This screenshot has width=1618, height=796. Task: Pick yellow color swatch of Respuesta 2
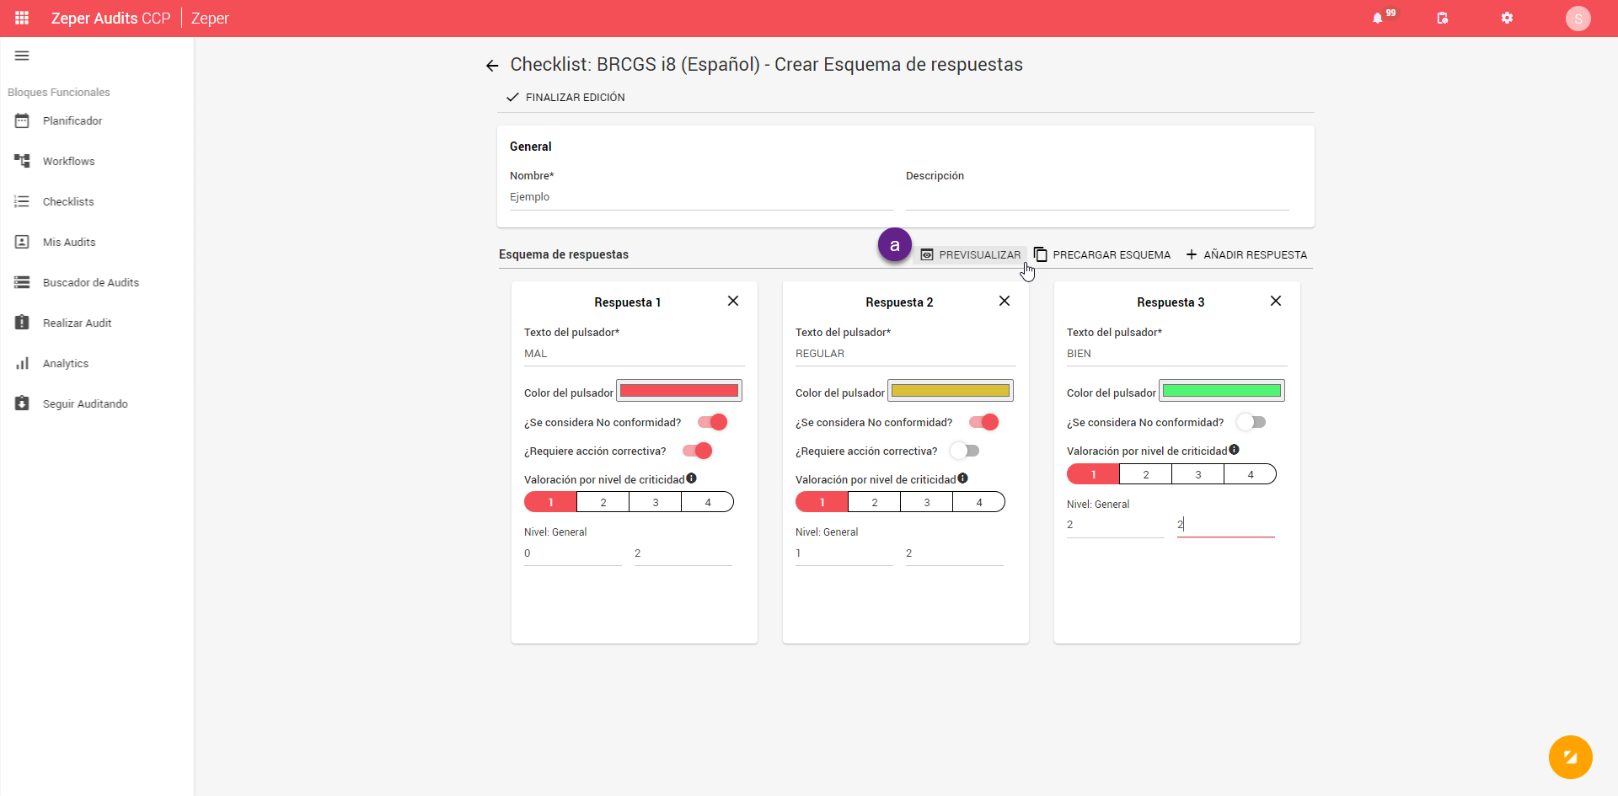(951, 391)
